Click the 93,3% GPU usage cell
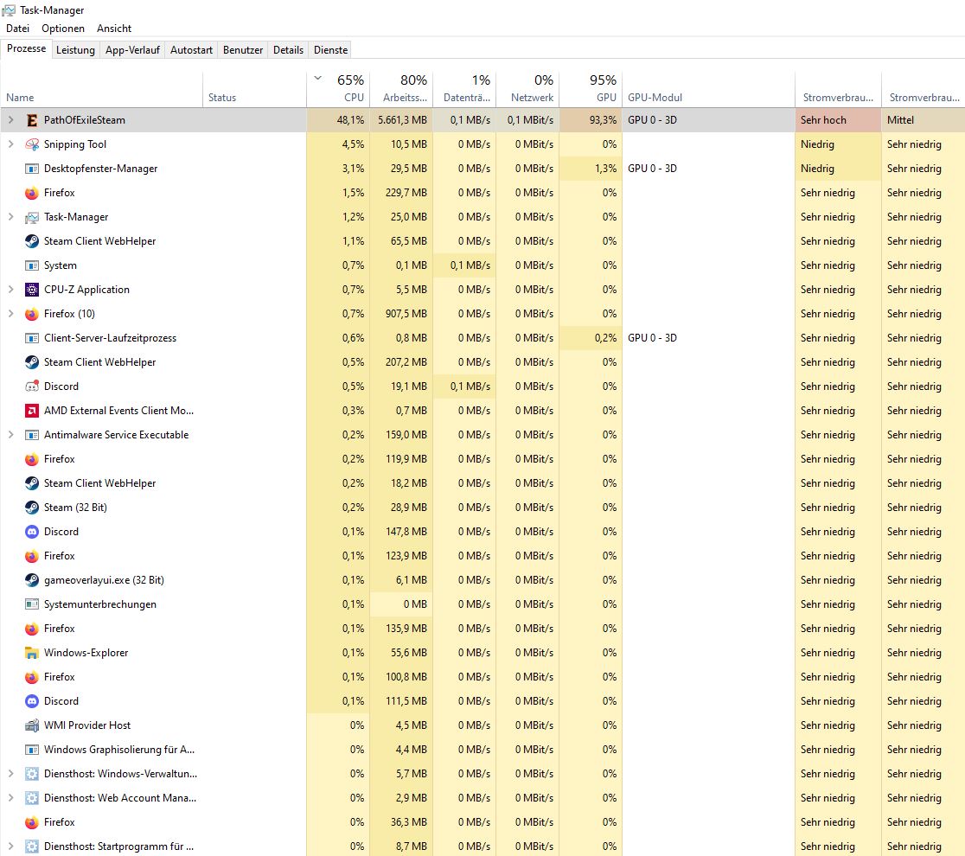The image size is (965, 856). point(591,120)
